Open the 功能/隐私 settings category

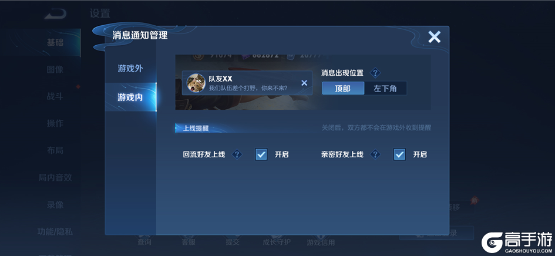point(55,231)
